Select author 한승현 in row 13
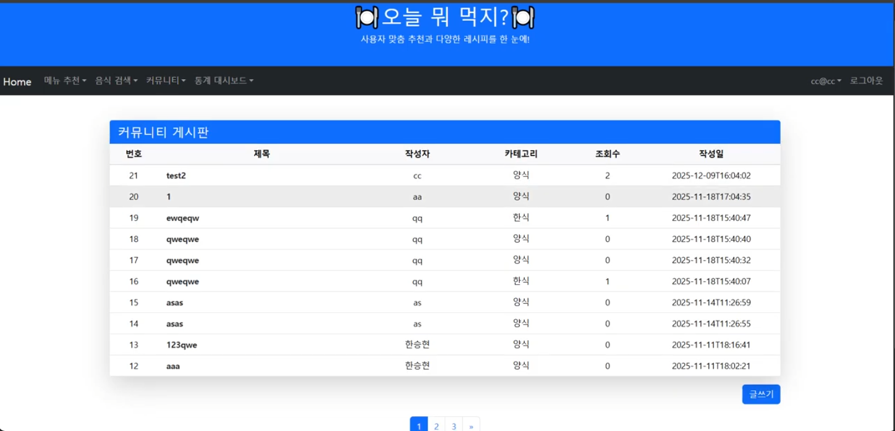Screen dimensions: 895x431 (417, 345)
